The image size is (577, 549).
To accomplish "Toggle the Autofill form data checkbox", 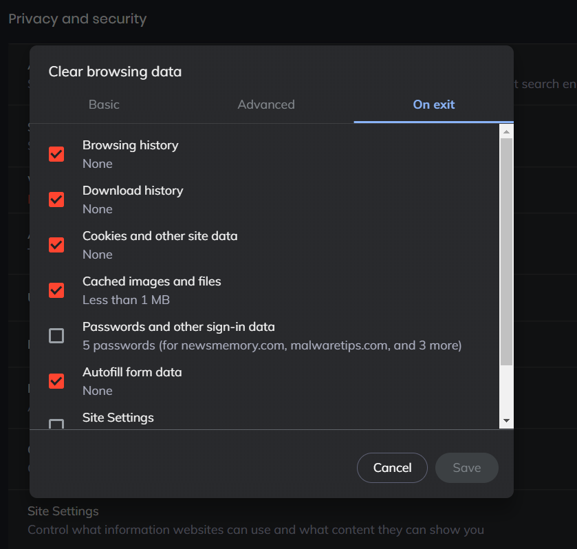I will point(56,381).
